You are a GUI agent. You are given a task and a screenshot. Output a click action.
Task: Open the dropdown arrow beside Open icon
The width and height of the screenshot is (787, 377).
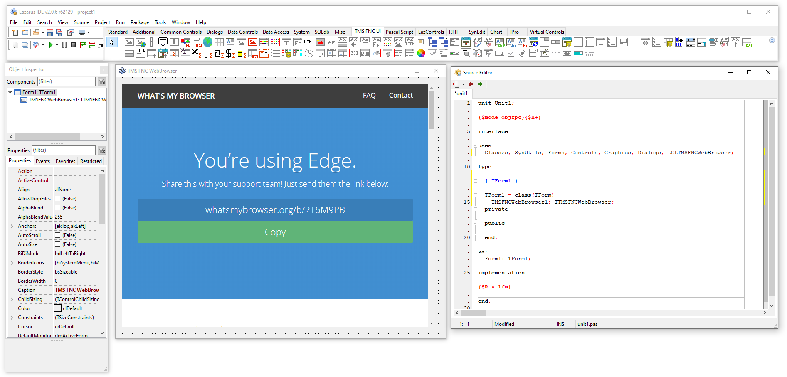(43, 32)
